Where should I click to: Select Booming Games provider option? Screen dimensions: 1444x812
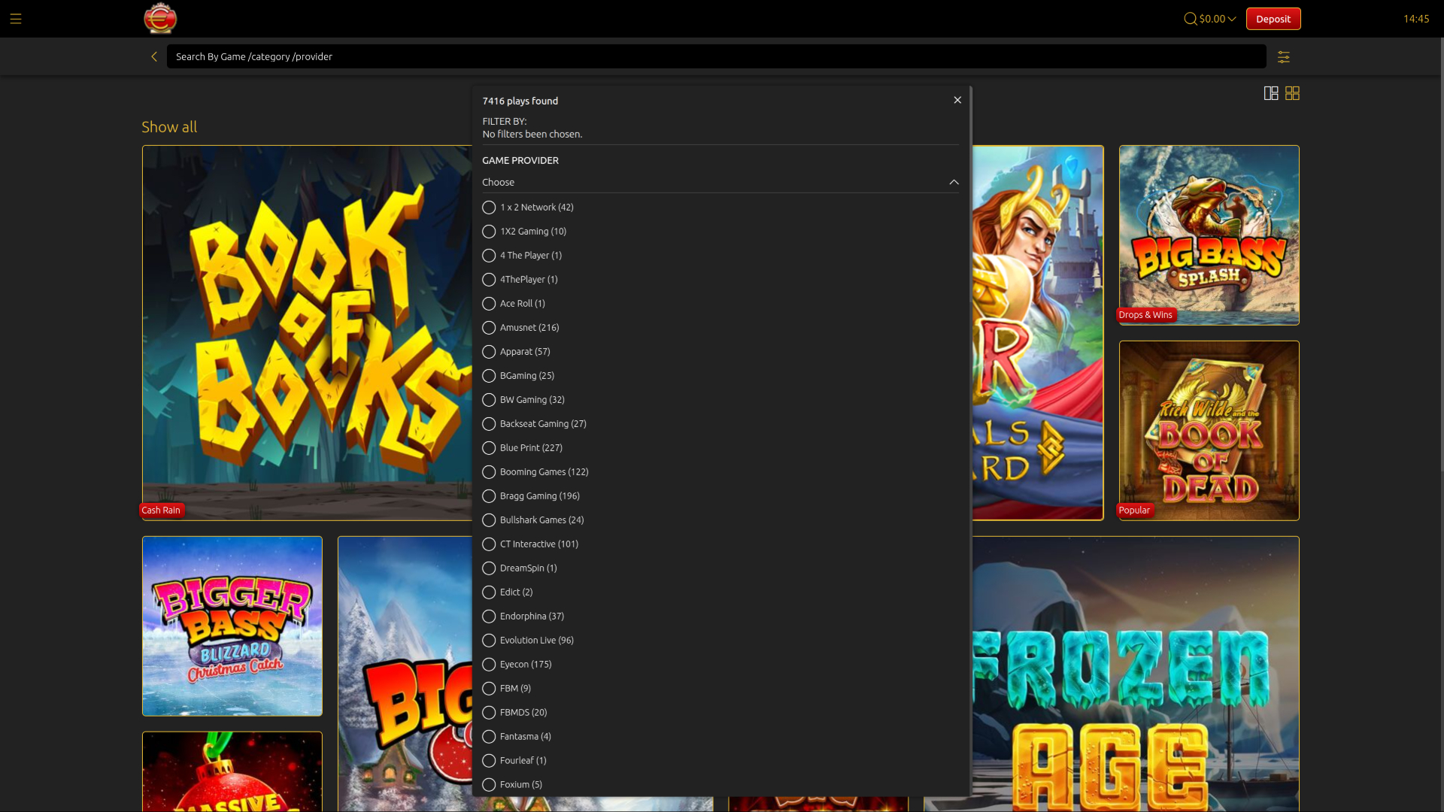489,472
